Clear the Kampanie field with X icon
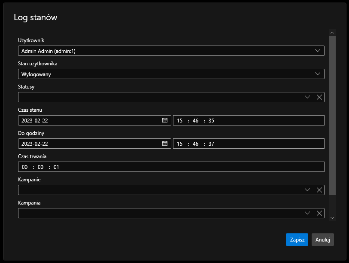 [319, 190]
